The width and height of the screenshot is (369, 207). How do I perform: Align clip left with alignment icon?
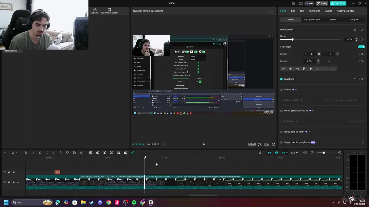[284, 69]
